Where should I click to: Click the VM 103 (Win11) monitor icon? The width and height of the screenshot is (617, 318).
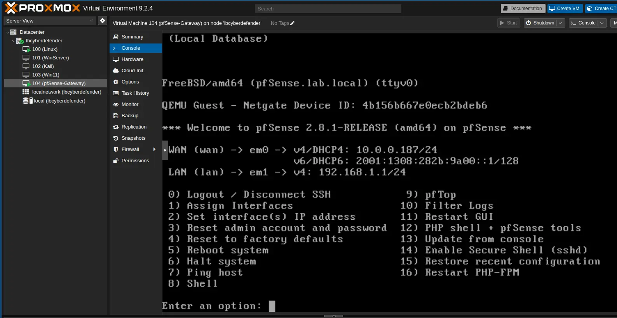tap(26, 75)
